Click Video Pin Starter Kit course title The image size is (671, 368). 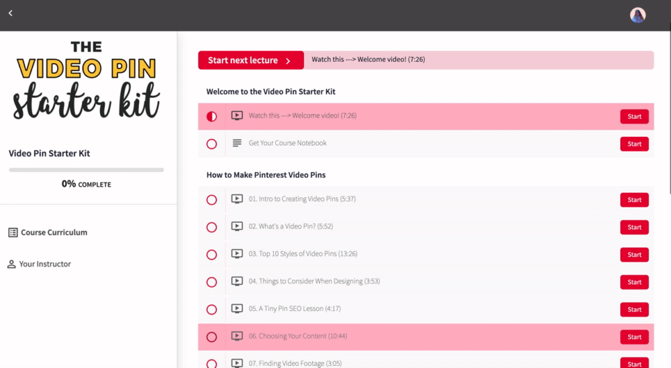pos(49,153)
